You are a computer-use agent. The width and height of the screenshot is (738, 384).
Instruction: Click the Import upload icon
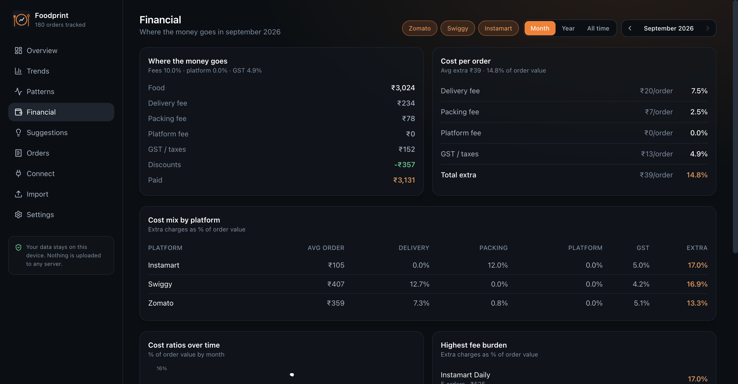click(x=18, y=194)
